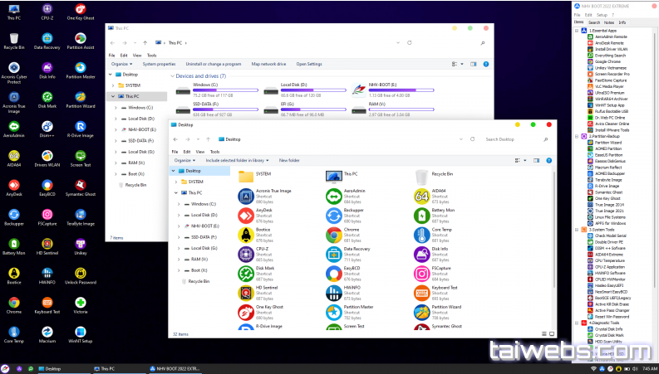Expand the SSD-DATA (F:) node in the Desktop window's tree
659x374 pixels.
[x=179, y=237]
